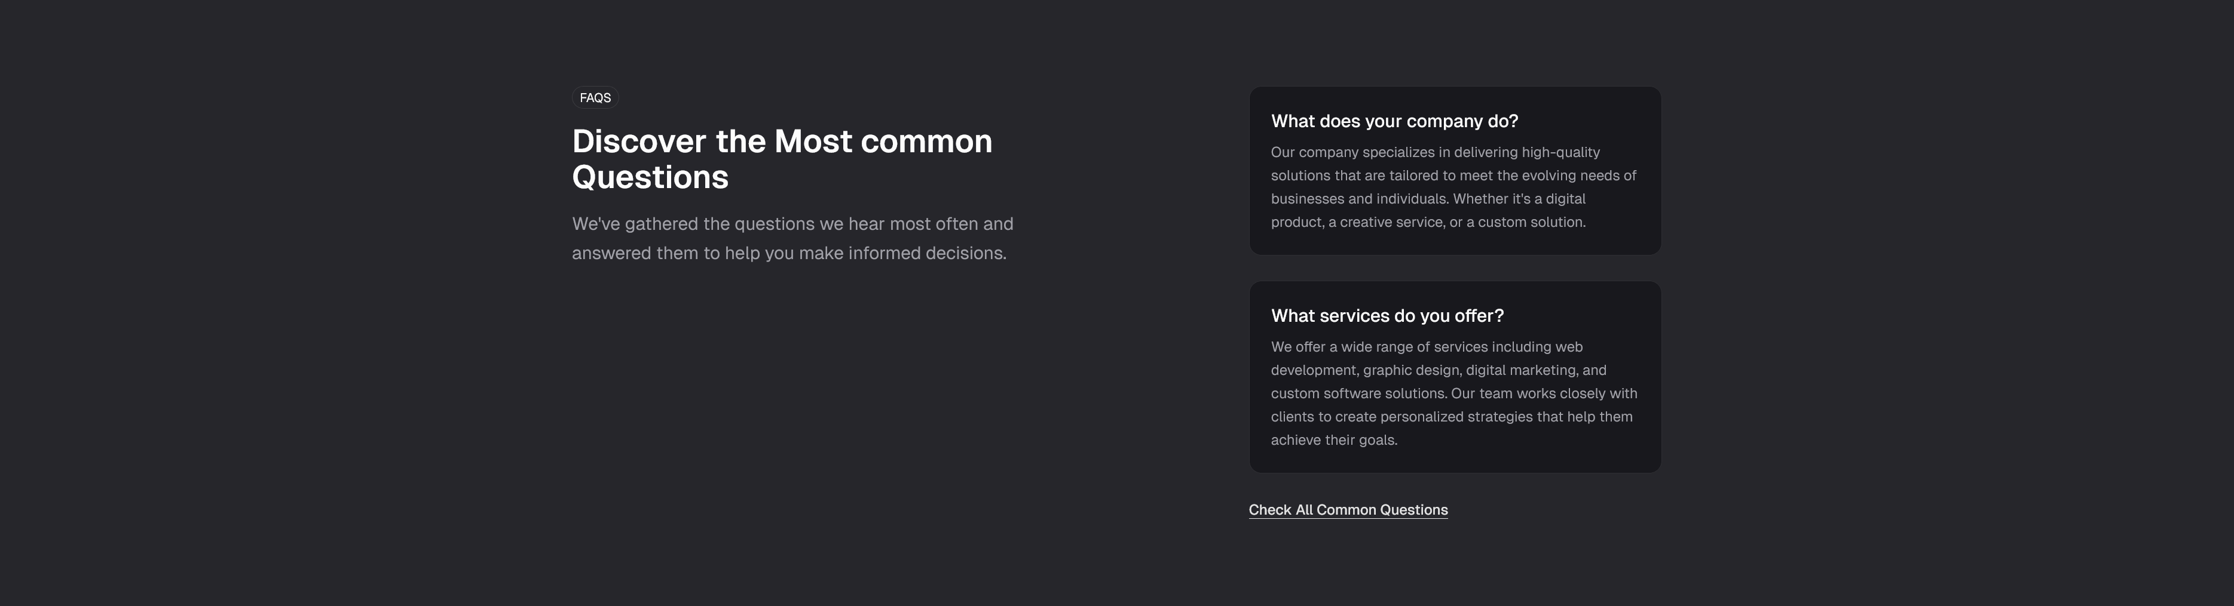Click "Questions" on the heading's second line
This screenshot has width=2234, height=606.
coord(650,177)
